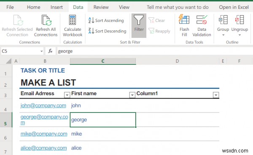Switch to the Insert tab
Image resolution: width=253 pixels, height=155 pixels.
(57, 7)
